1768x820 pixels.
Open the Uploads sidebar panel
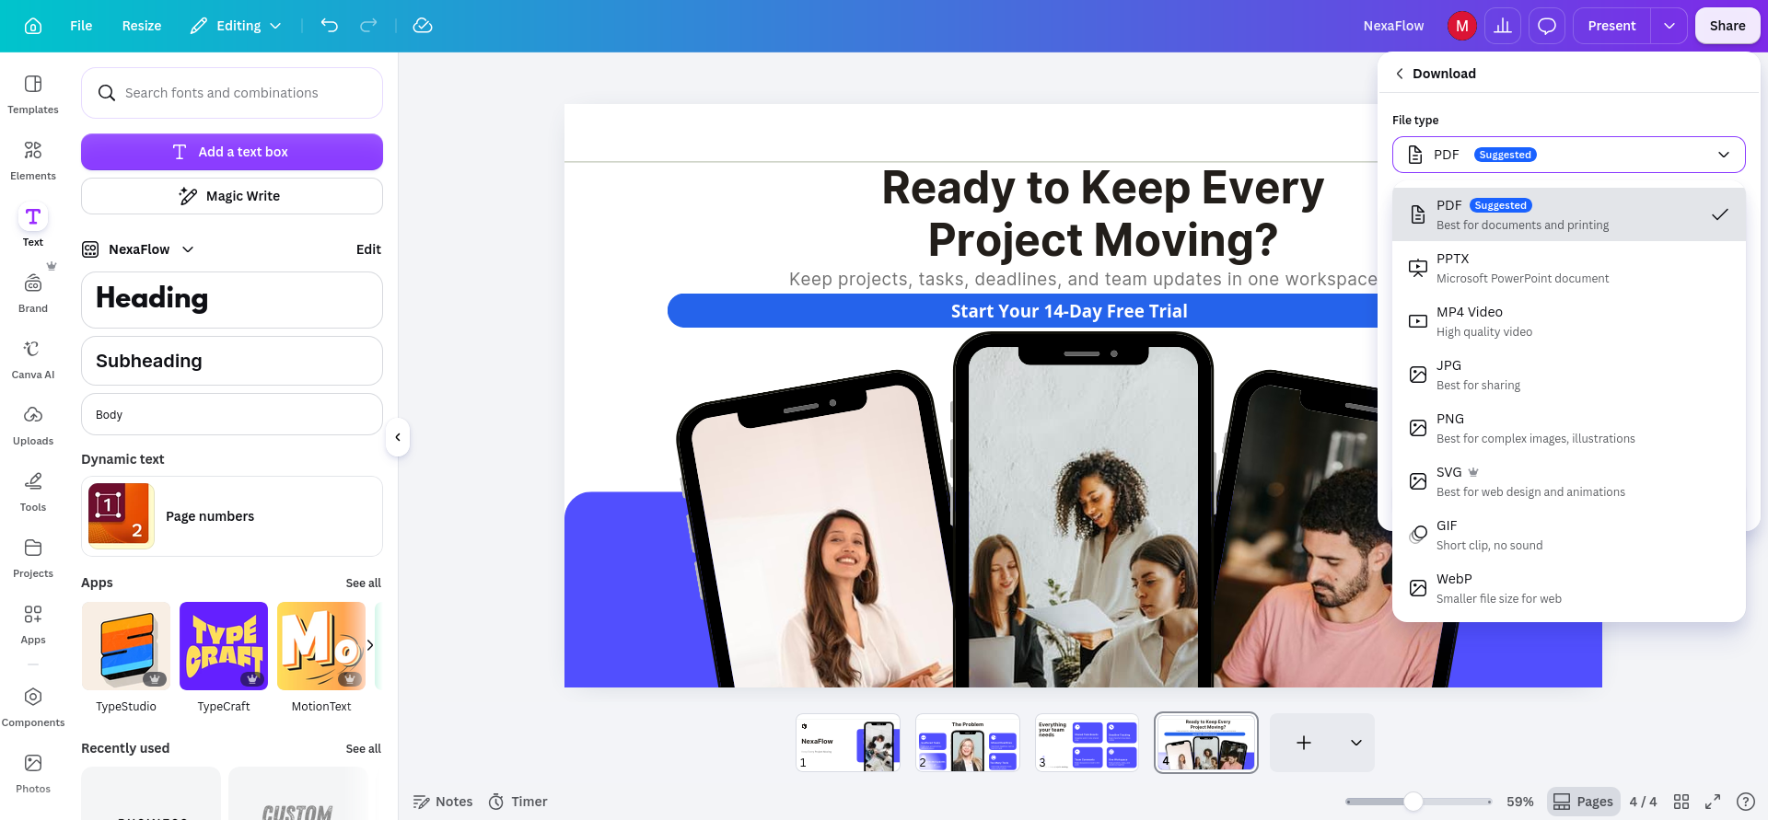pyautogui.click(x=33, y=425)
